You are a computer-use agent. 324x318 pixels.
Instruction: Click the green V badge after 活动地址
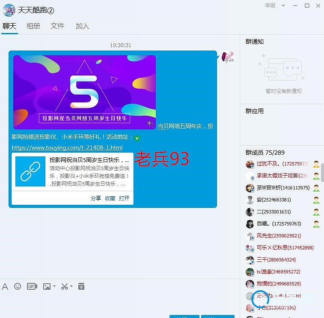pos(137,138)
